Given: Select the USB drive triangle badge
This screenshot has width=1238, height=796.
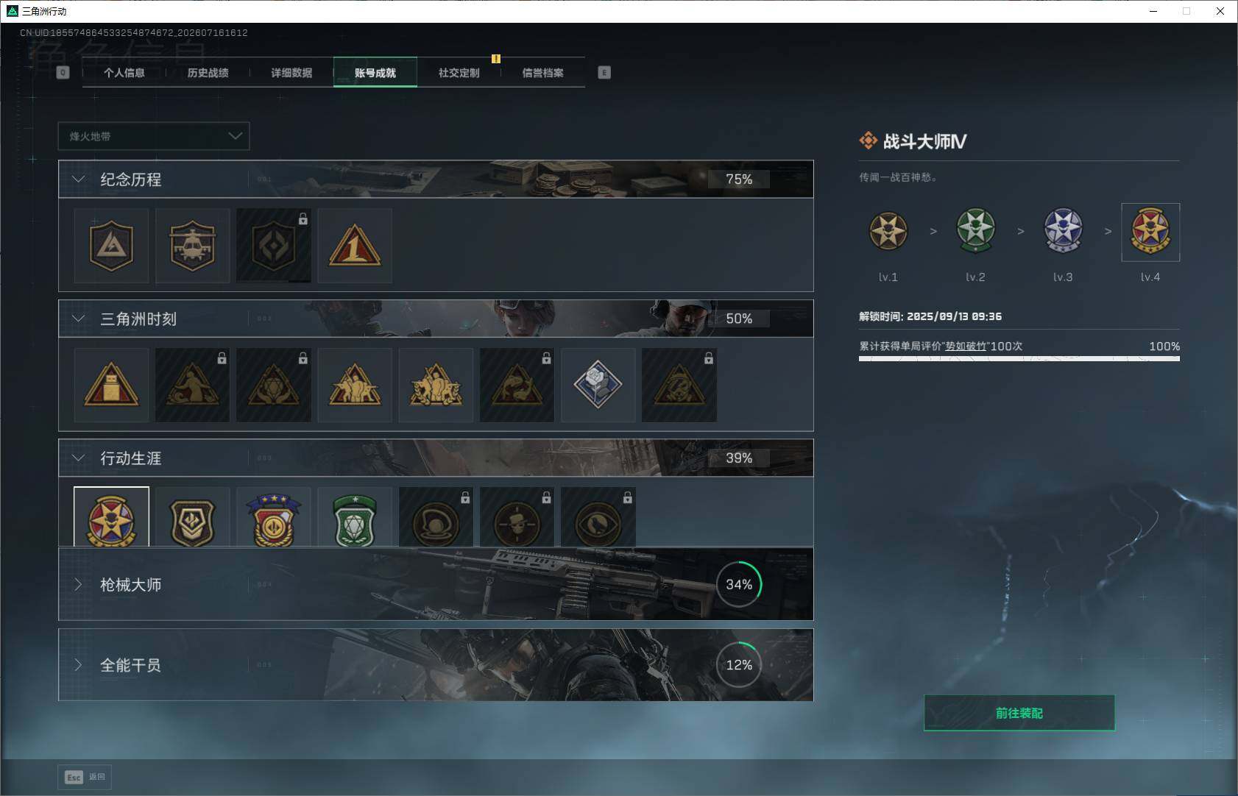Looking at the screenshot, I should coord(111,385).
